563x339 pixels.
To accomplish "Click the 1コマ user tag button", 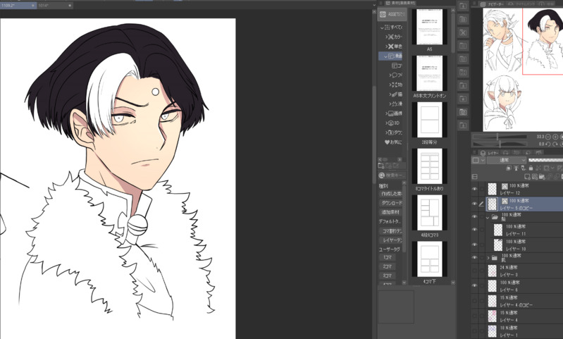I will pyautogui.click(x=388, y=257).
